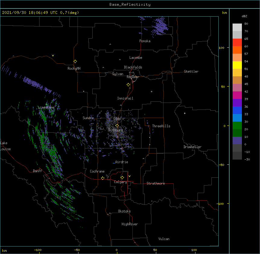Click the timestamp 2021/09/30 18:06:49 UTC
The width and height of the screenshot is (260, 254).
click(30, 13)
